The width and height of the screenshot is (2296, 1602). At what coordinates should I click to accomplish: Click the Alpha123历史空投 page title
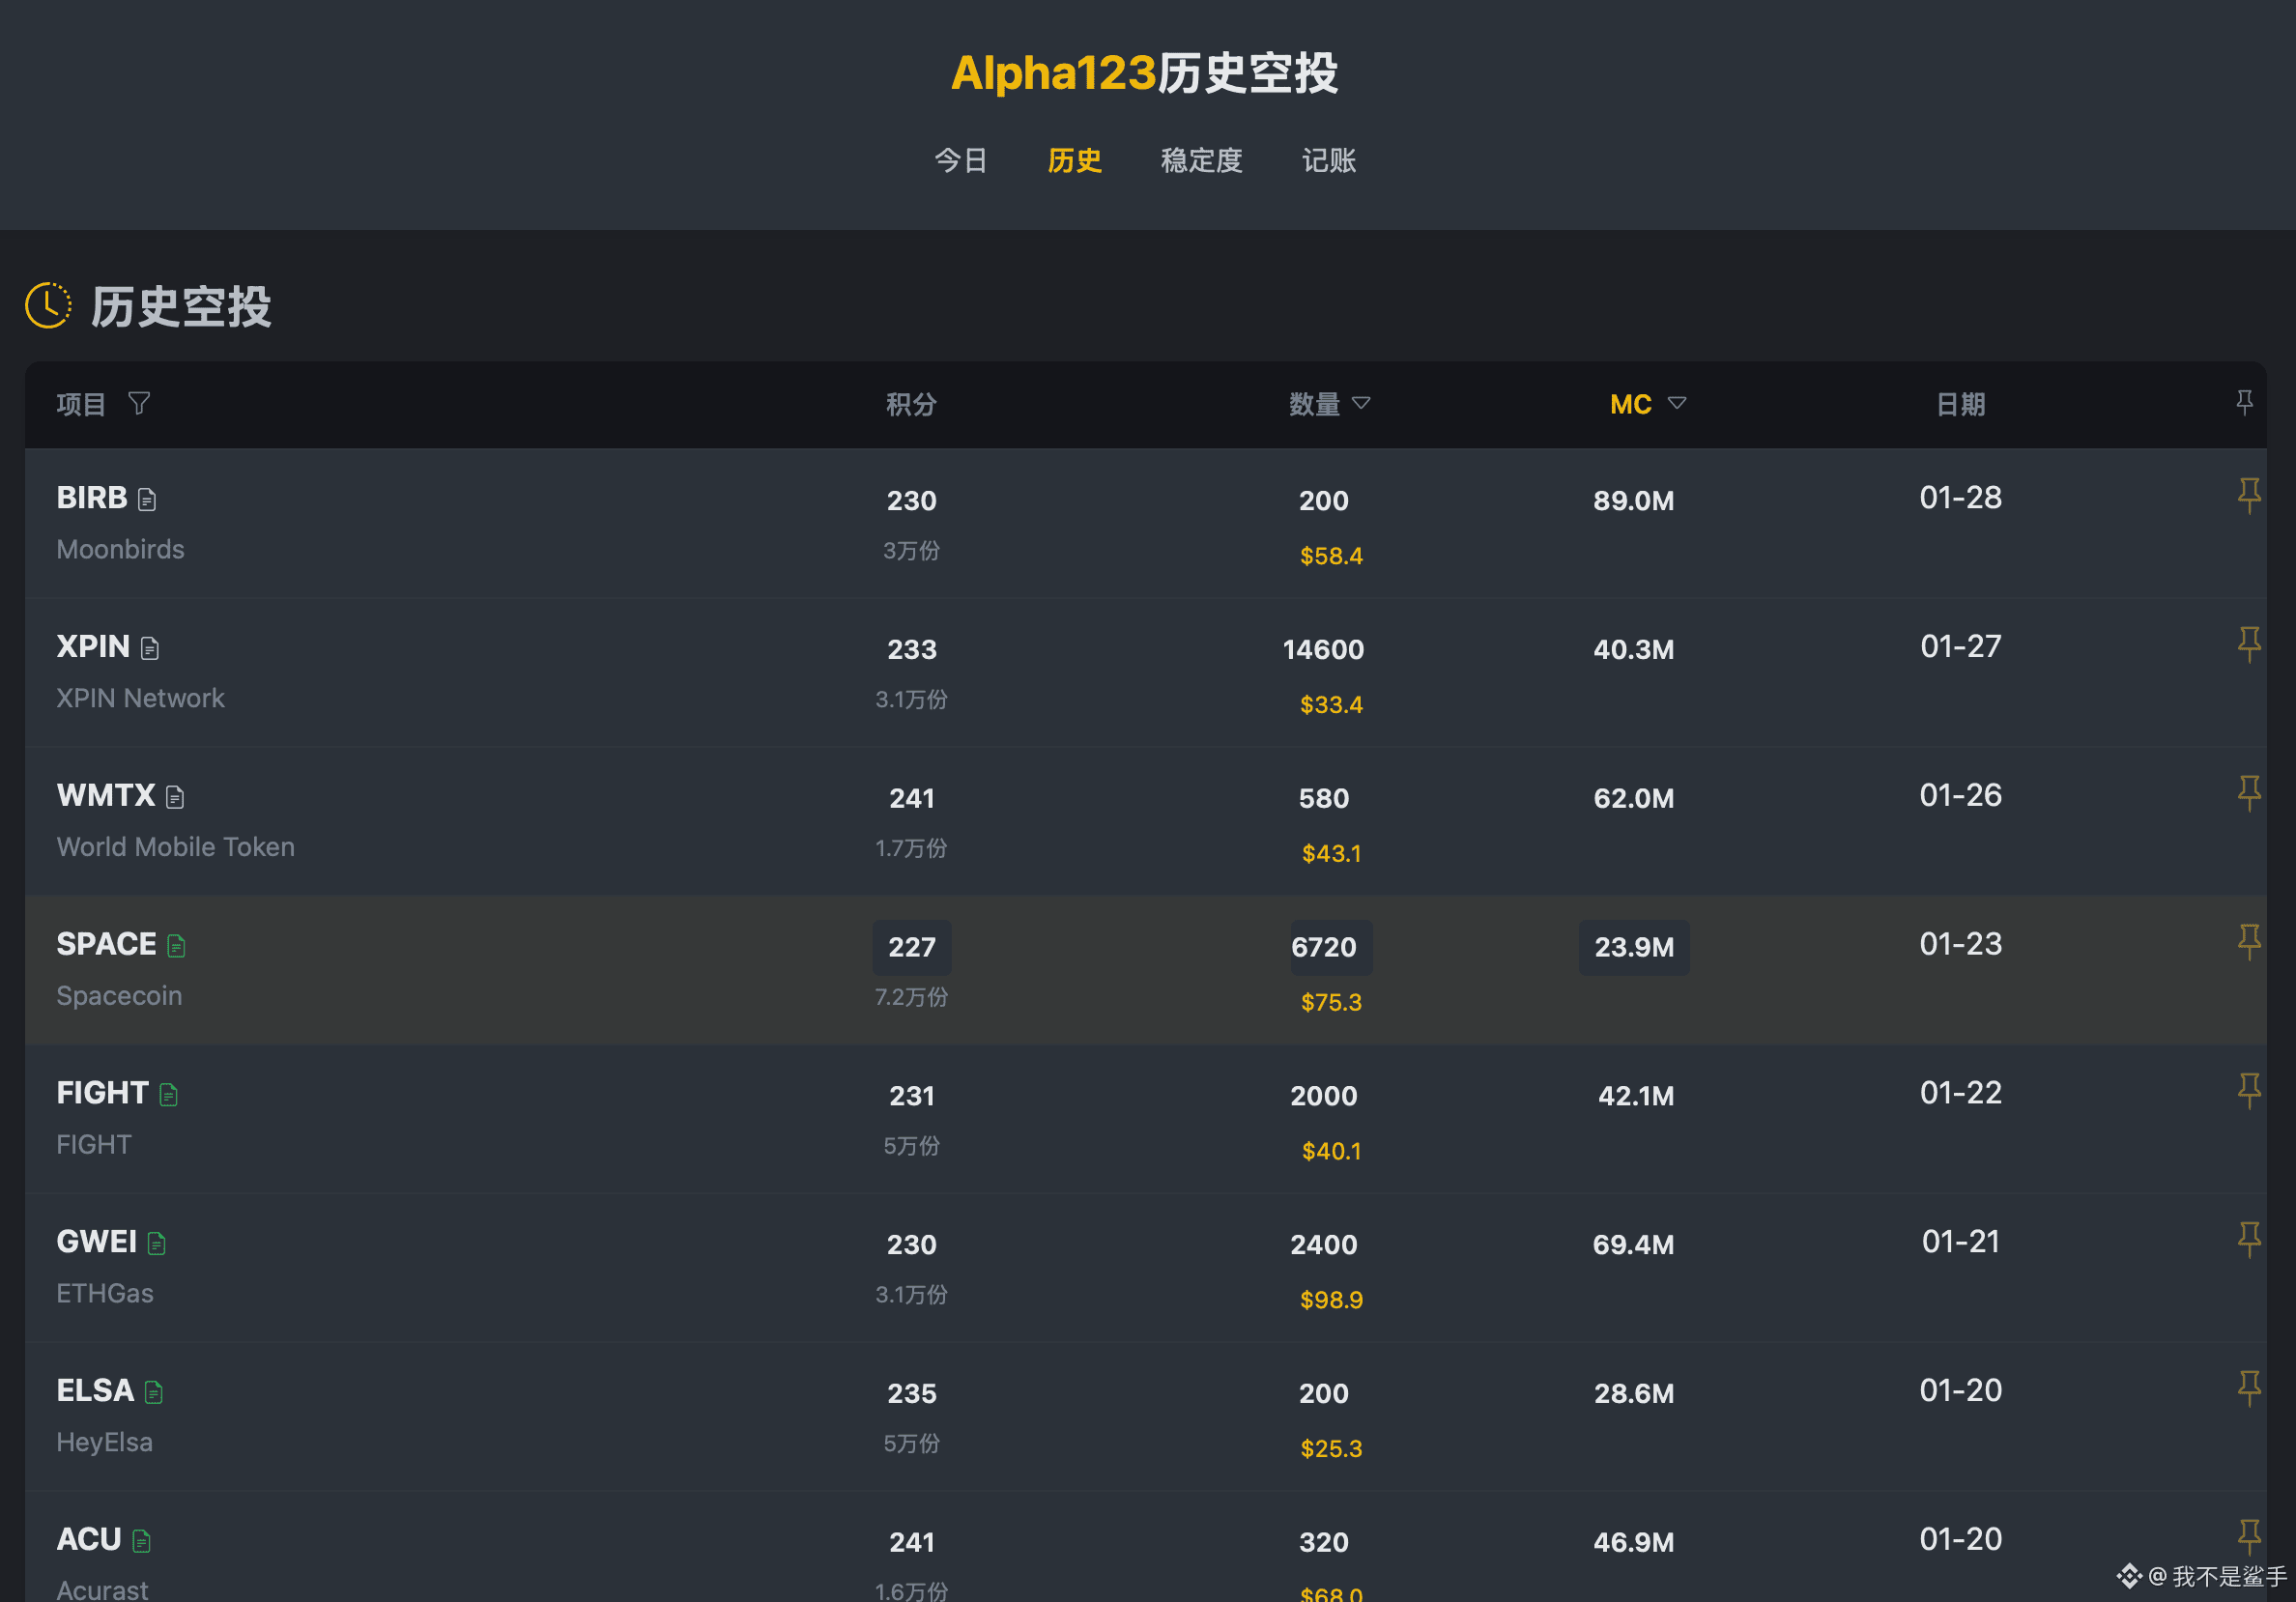pos(1144,73)
